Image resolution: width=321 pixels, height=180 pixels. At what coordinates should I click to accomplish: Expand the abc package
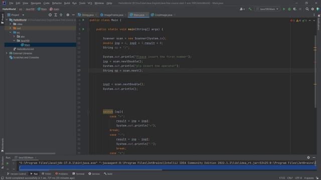pyautogui.click(x=14, y=36)
